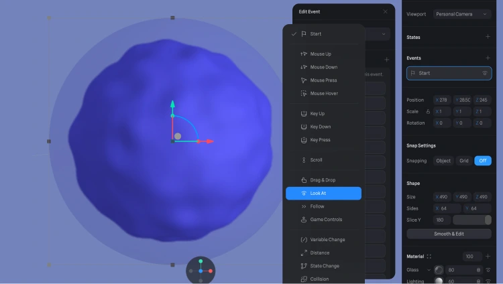Choose the Follow event
The width and height of the screenshot is (503, 284).
click(323, 206)
